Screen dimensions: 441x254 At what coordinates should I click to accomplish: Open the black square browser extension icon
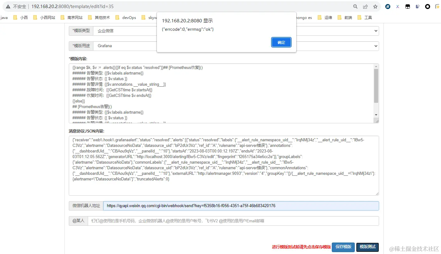pos(408,7)
